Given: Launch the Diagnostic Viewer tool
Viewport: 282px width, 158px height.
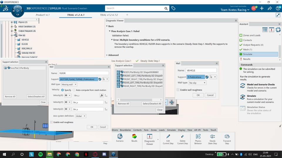Looking at the screenshot, I should pyautogui.click(x=150, y=139).
